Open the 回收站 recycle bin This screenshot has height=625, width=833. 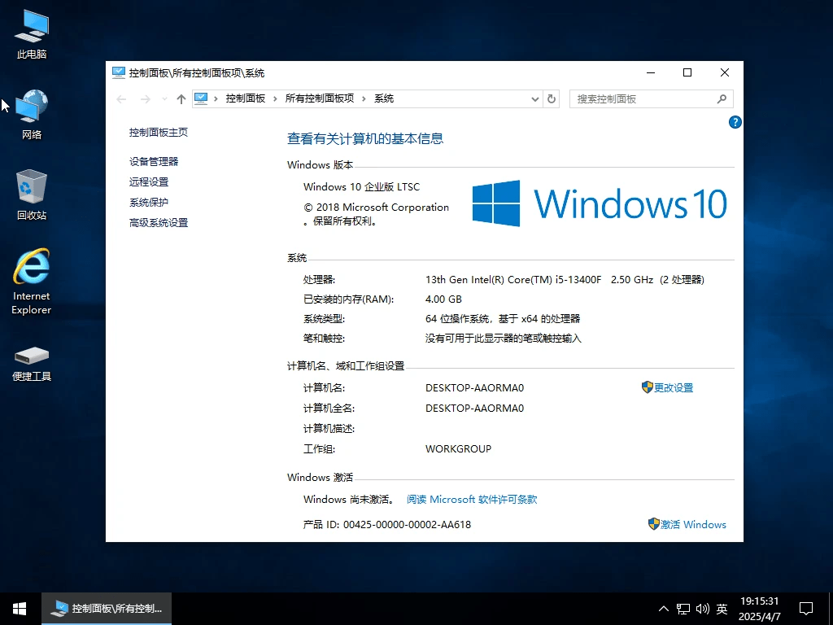(x=30, y=186)
